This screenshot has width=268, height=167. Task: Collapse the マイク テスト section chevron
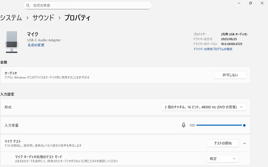(244, 143)
